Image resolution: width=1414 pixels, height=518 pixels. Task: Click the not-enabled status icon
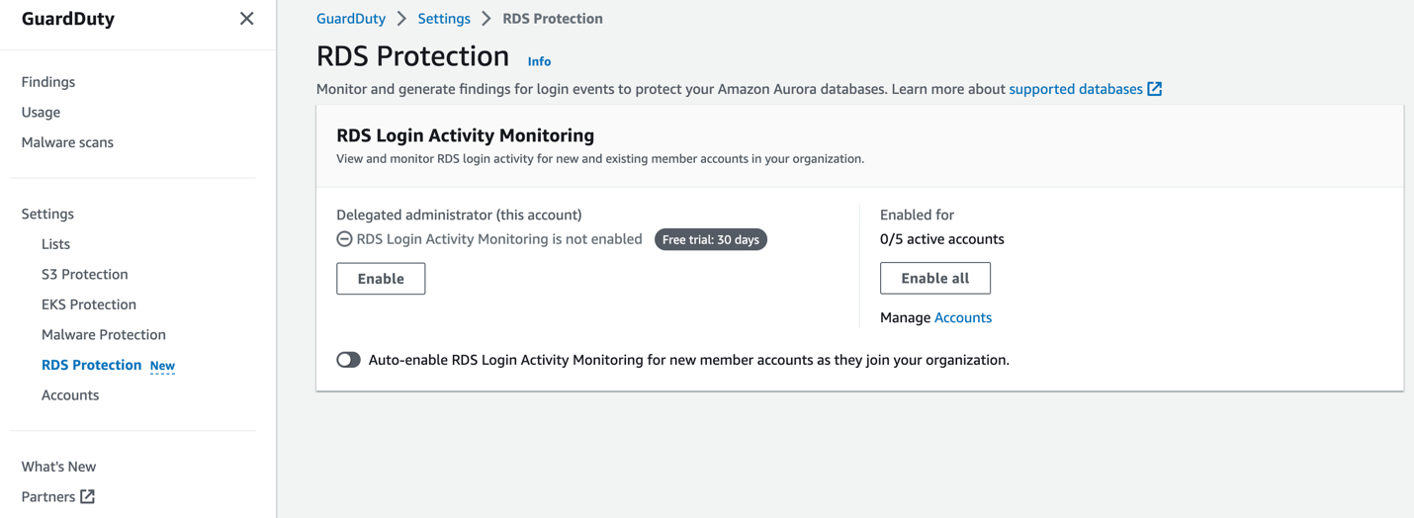point(344,239)
